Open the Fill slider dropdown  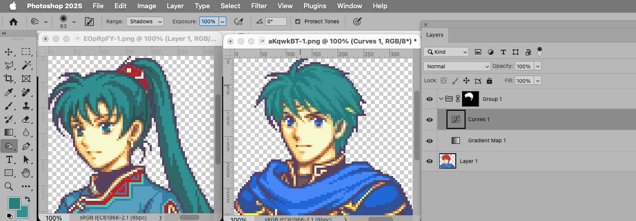point(538,81)
